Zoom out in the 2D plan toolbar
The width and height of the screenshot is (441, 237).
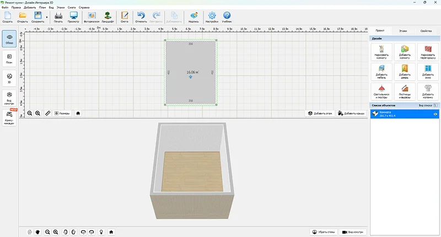click(x=30, y=114)
